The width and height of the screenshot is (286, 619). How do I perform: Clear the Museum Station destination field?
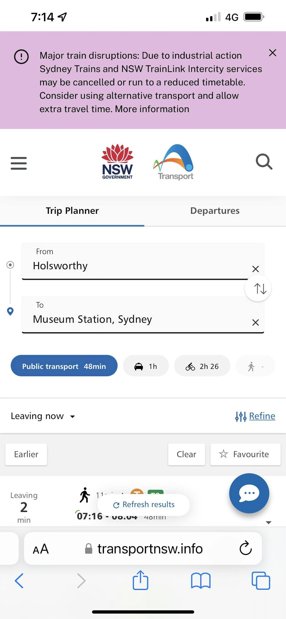(x=255, y=322)
